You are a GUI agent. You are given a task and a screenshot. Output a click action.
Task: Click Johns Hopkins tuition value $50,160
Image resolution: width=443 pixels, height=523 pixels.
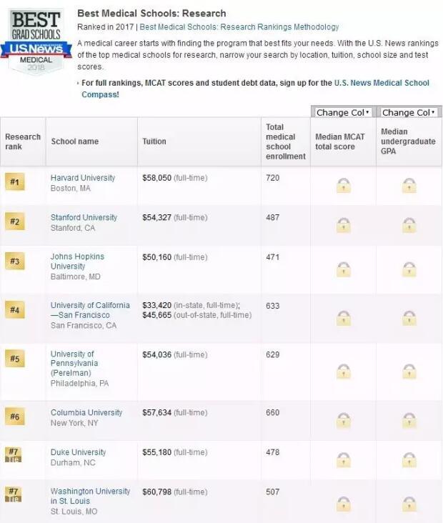[x=156, y=257]
